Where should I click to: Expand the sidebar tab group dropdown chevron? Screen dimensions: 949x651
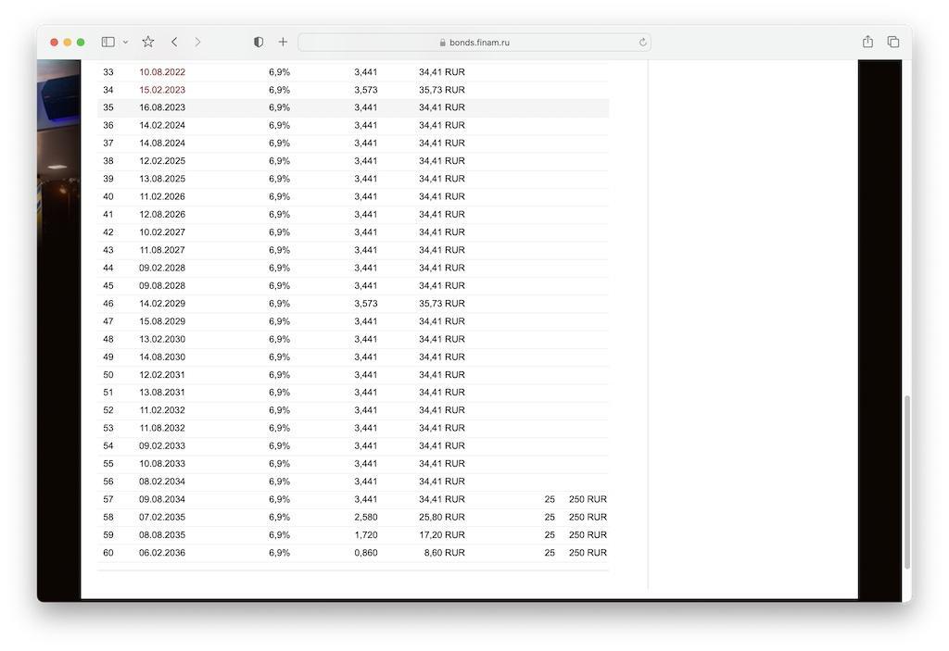[125, 43]
